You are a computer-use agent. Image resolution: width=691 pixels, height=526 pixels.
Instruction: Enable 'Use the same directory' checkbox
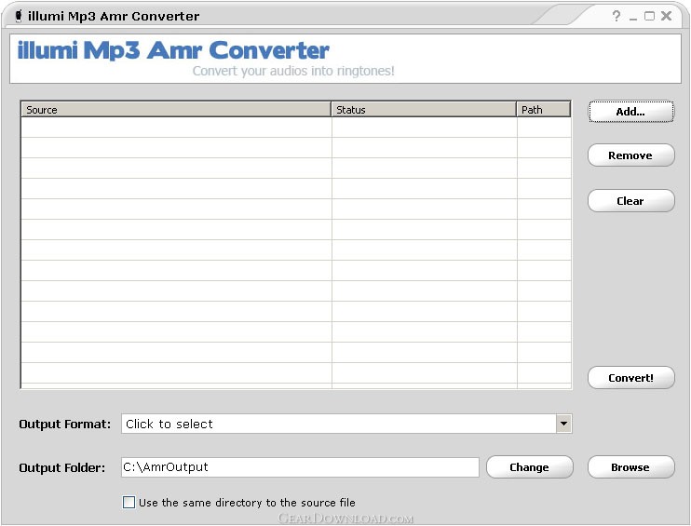point(129,502)
